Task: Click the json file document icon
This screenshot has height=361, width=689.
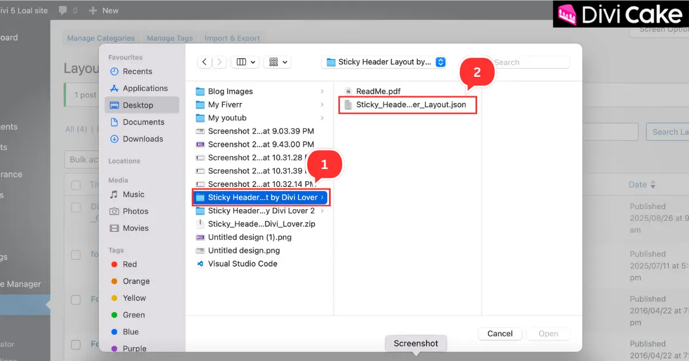Action: point(348,105)
